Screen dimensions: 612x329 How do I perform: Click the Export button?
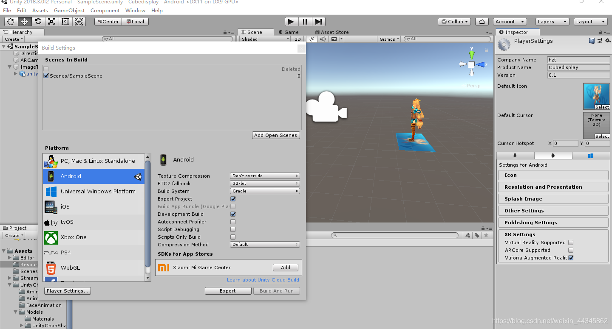(228, 291)
